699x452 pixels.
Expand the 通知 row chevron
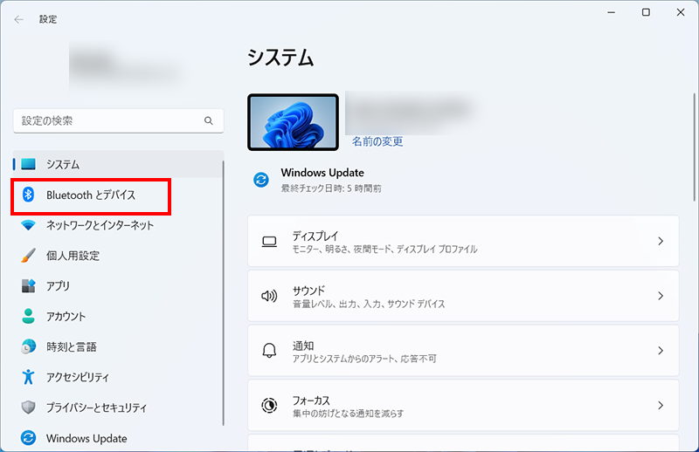661,351
